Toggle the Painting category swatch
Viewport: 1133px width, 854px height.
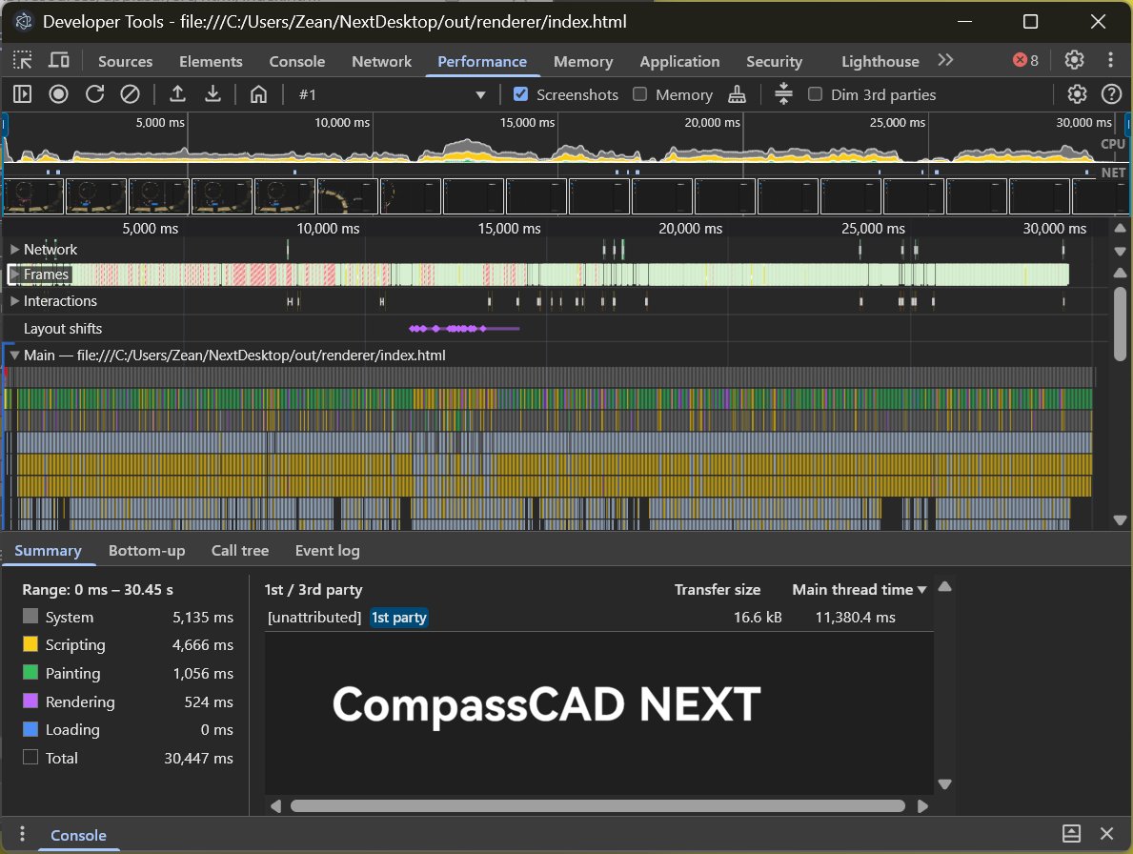tap(30, 673)
